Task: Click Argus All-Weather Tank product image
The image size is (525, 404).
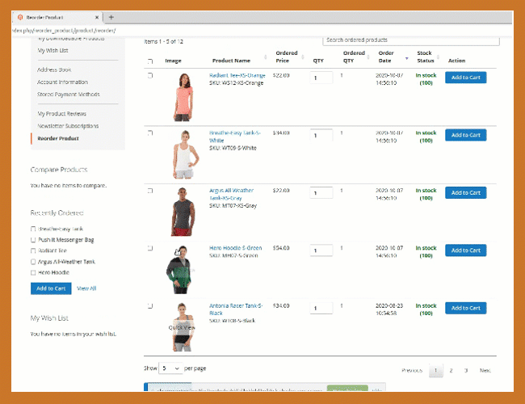Action: coord(183,211)
